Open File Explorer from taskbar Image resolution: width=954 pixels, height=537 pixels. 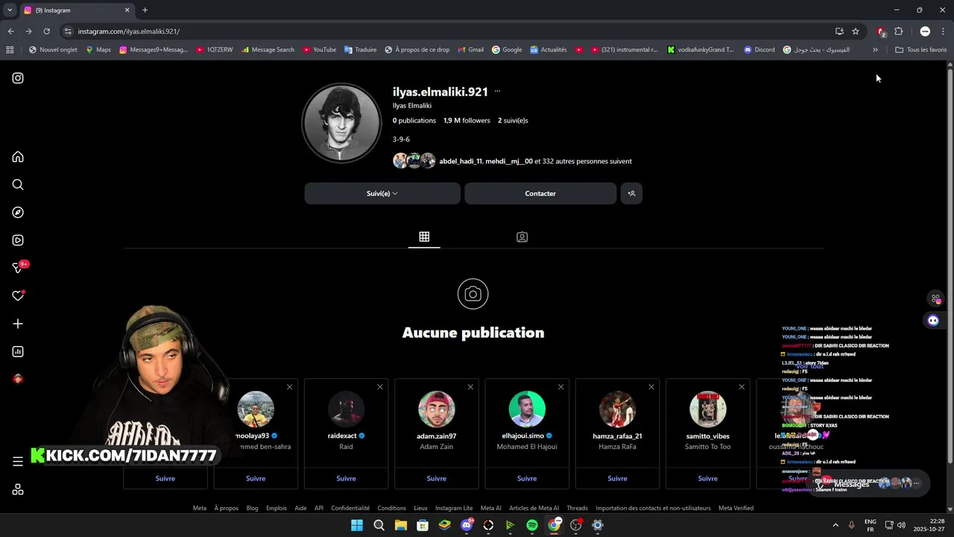click(401, 525)
